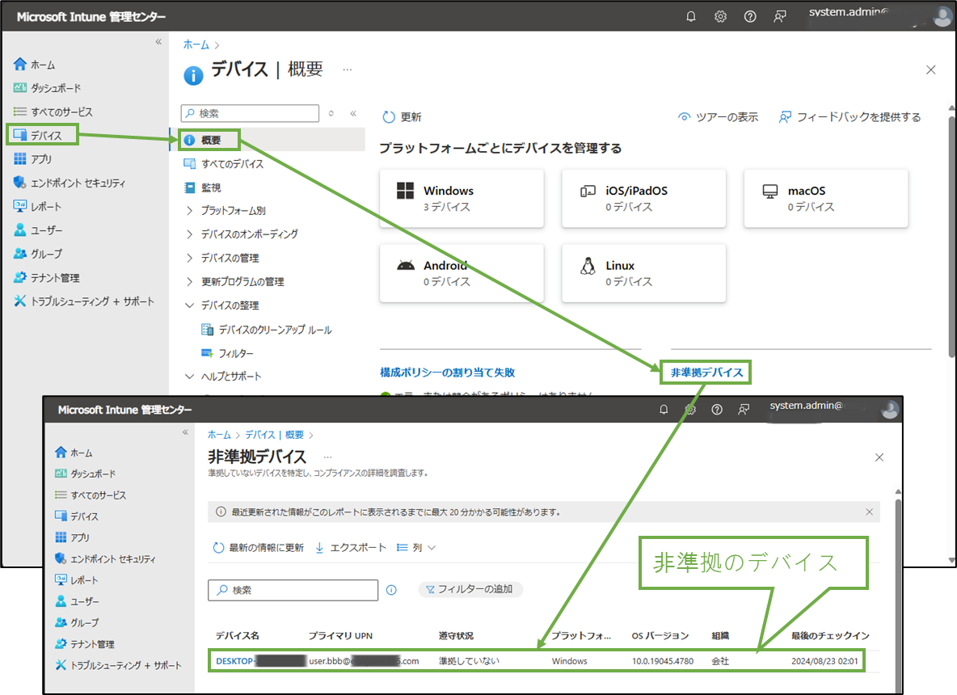This screenshot has height=695, width=957.
Task: Open アプリ in back window sidebar
Action: tap(33, 158)
